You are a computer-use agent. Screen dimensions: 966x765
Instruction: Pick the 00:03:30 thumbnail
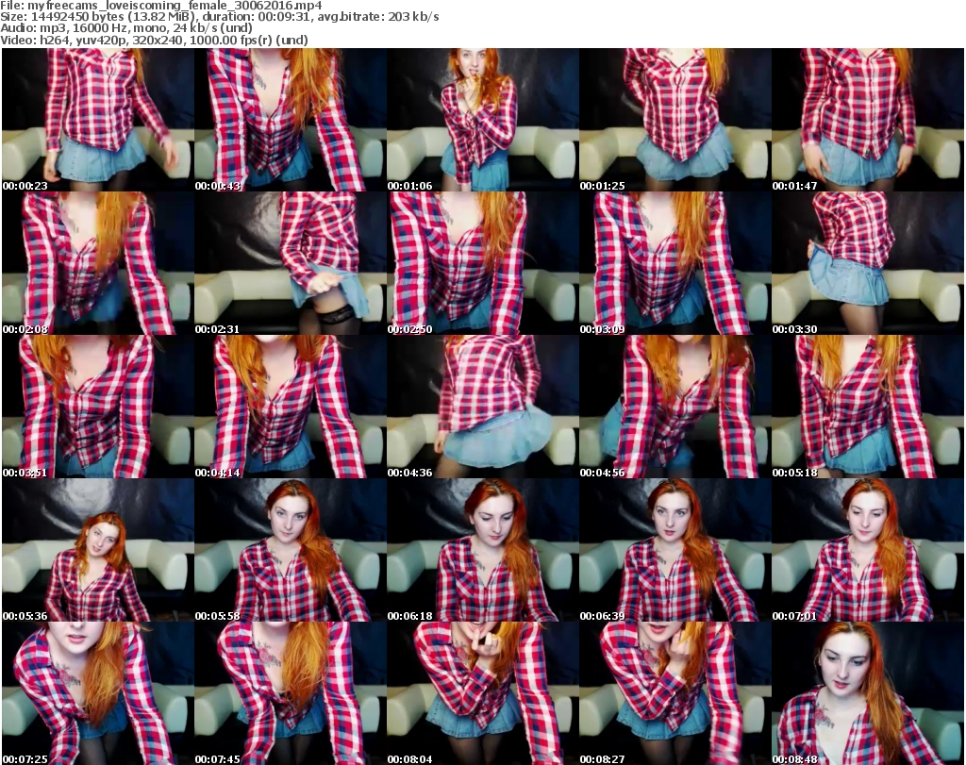867,263
